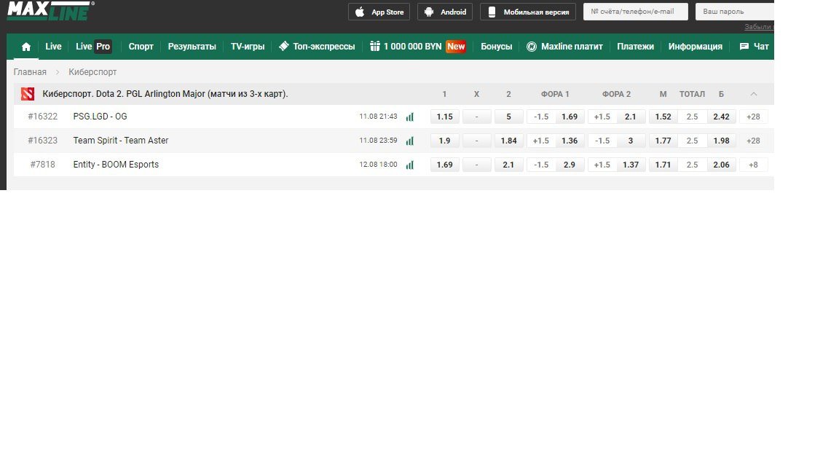Open the Топ-экспрессы ticket menu item
The width and height of the screenshot is (839, 472).
click(x=316, y=47)
